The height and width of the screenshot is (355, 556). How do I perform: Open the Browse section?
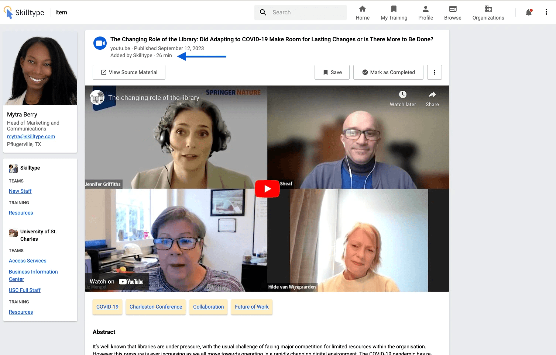coord(453,13)
